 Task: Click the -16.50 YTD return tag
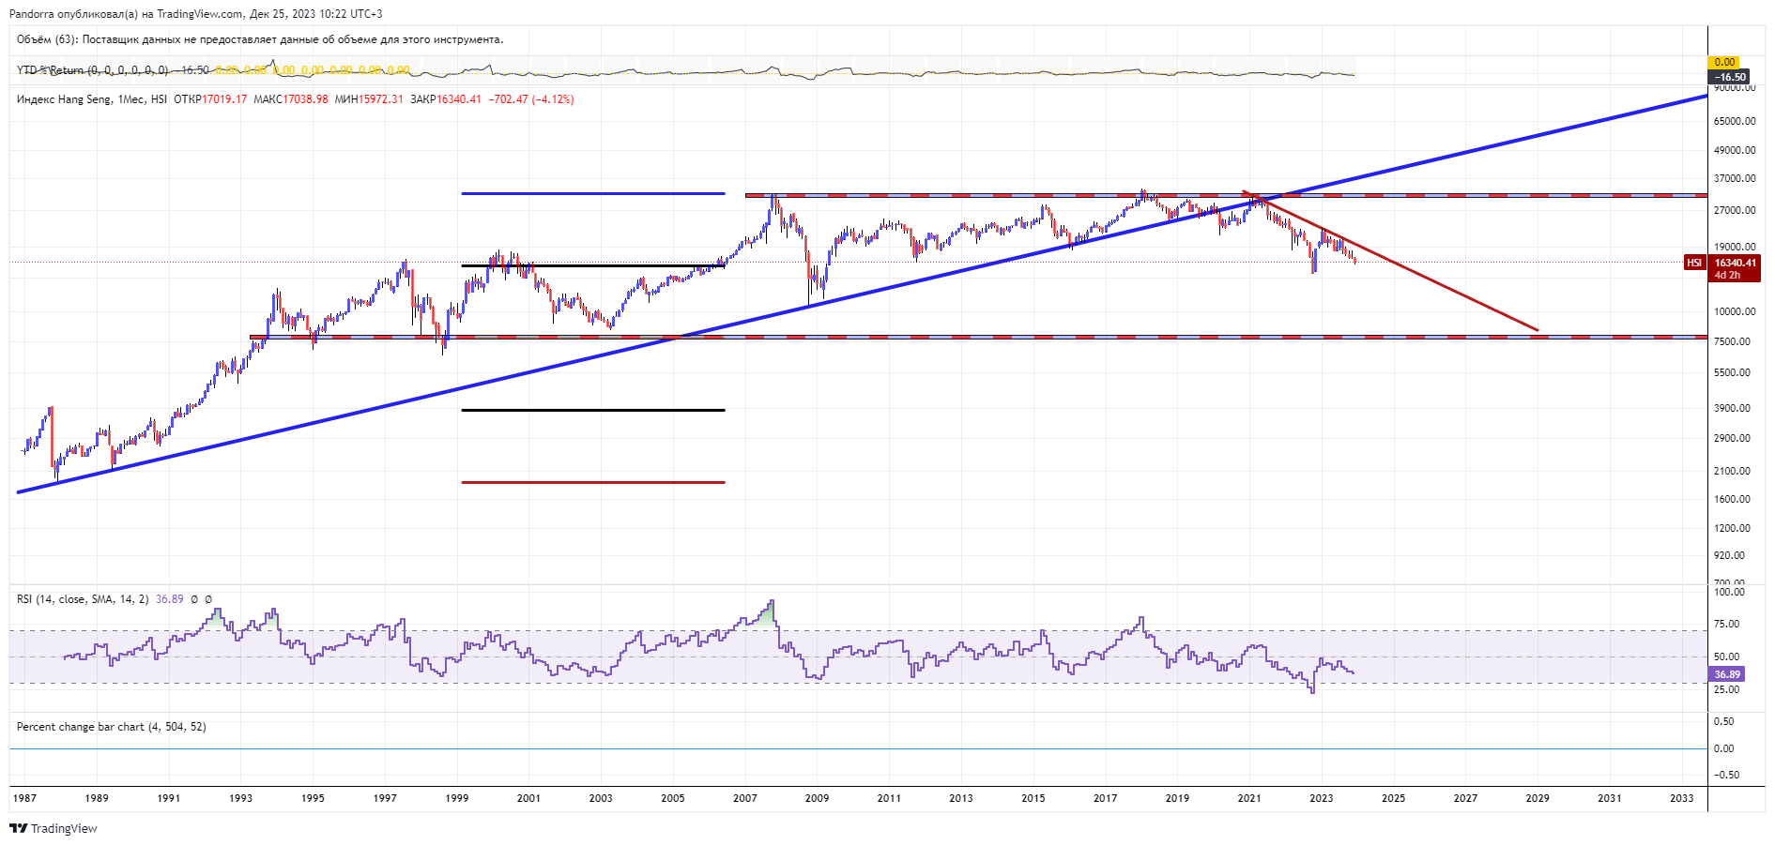1730,77
